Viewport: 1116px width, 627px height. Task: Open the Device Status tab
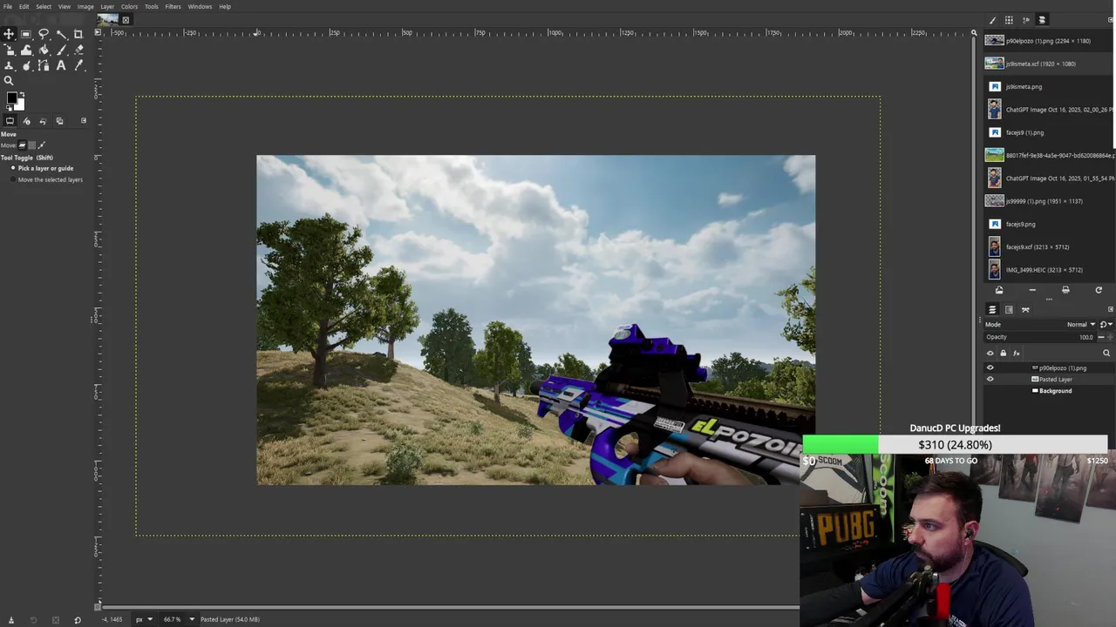[26, 121]
